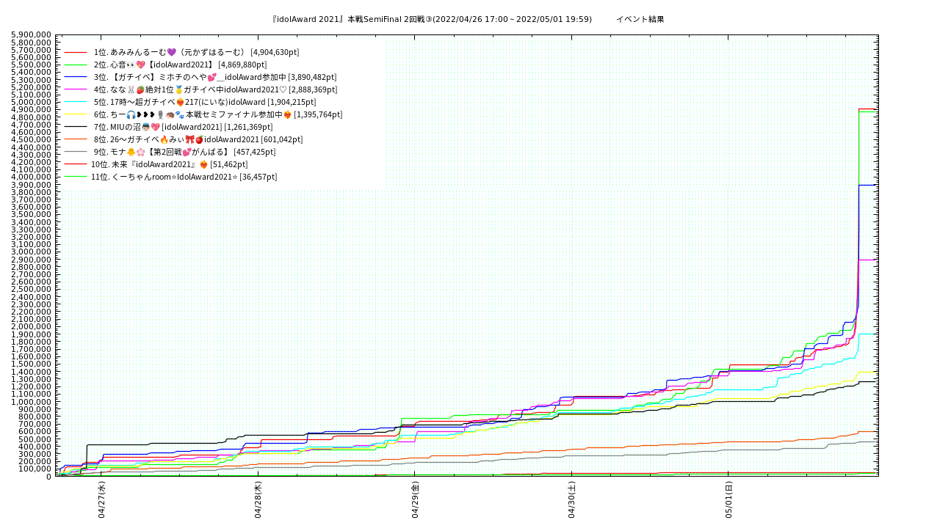Click the gray line sample for 9位
Viewport: 940px width, 528px height.
[x=75, y=152]
